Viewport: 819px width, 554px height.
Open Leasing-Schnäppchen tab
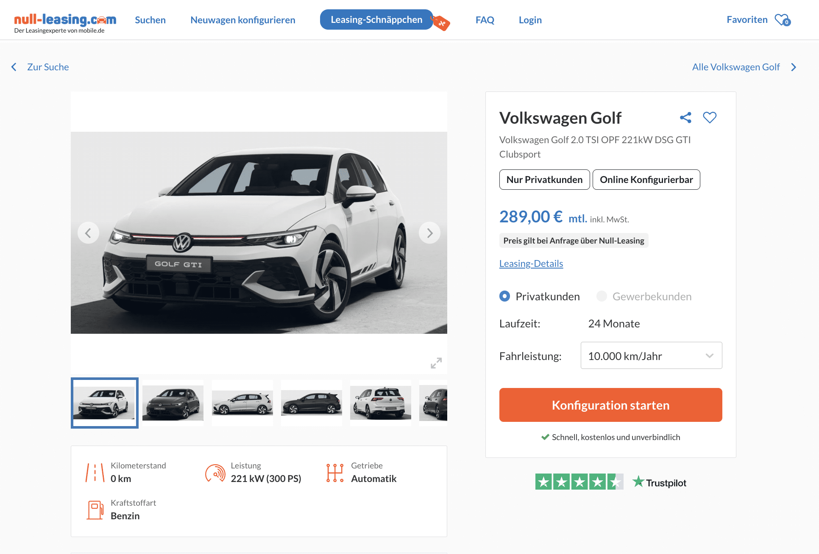coord(376,19)
